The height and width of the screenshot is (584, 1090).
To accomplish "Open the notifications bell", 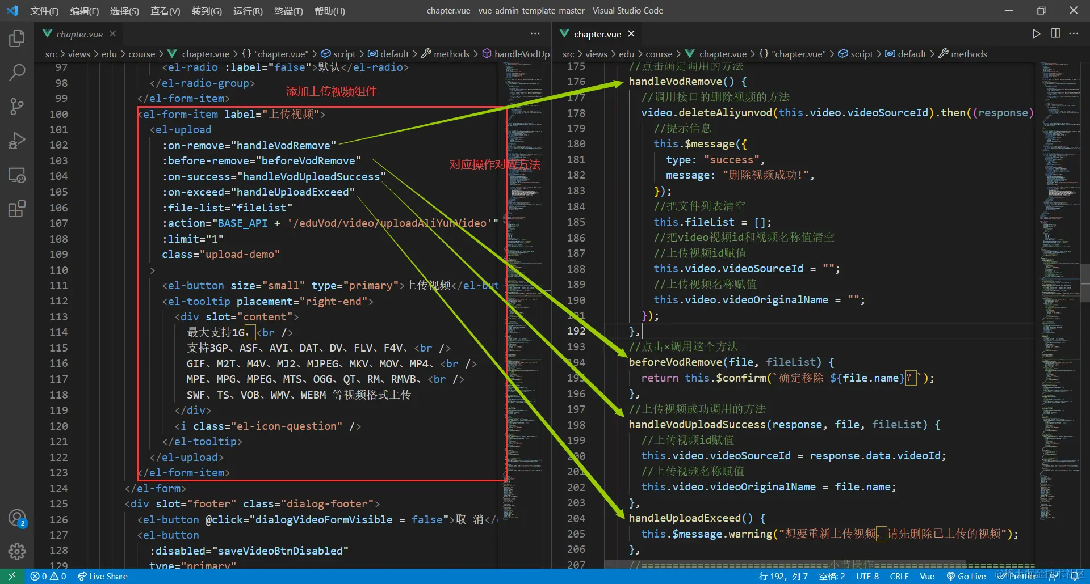I will point(1074,576).
